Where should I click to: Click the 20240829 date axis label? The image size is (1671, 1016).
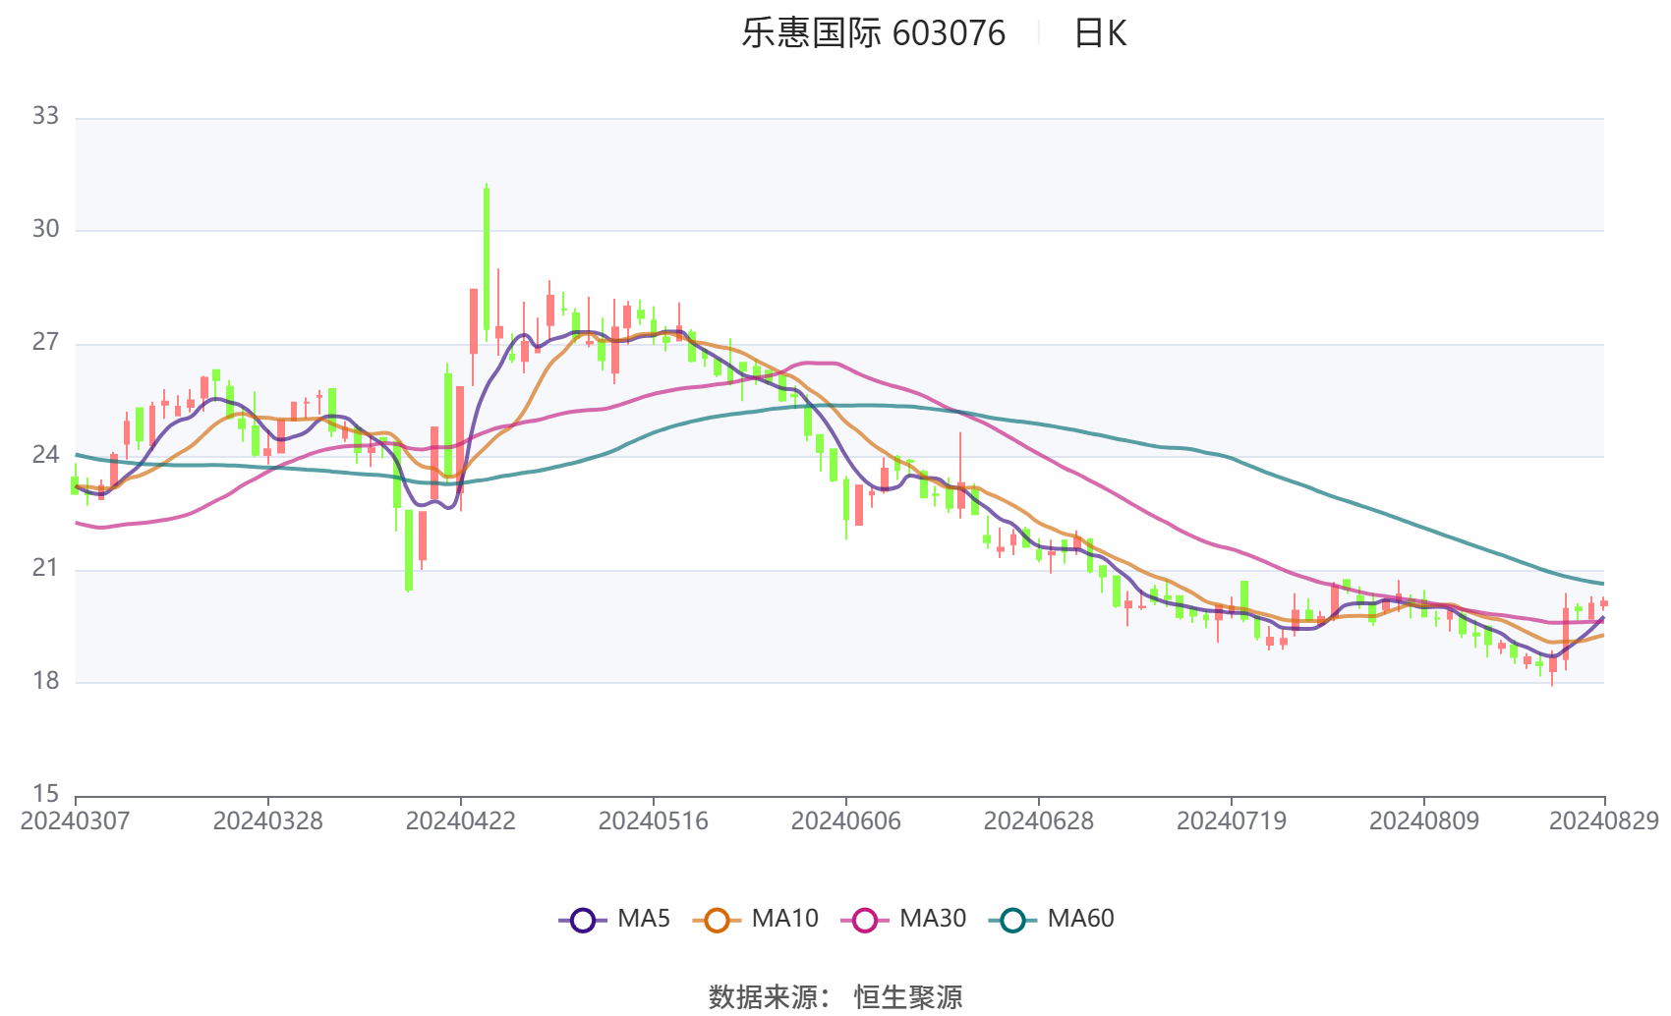point(1604,821)
